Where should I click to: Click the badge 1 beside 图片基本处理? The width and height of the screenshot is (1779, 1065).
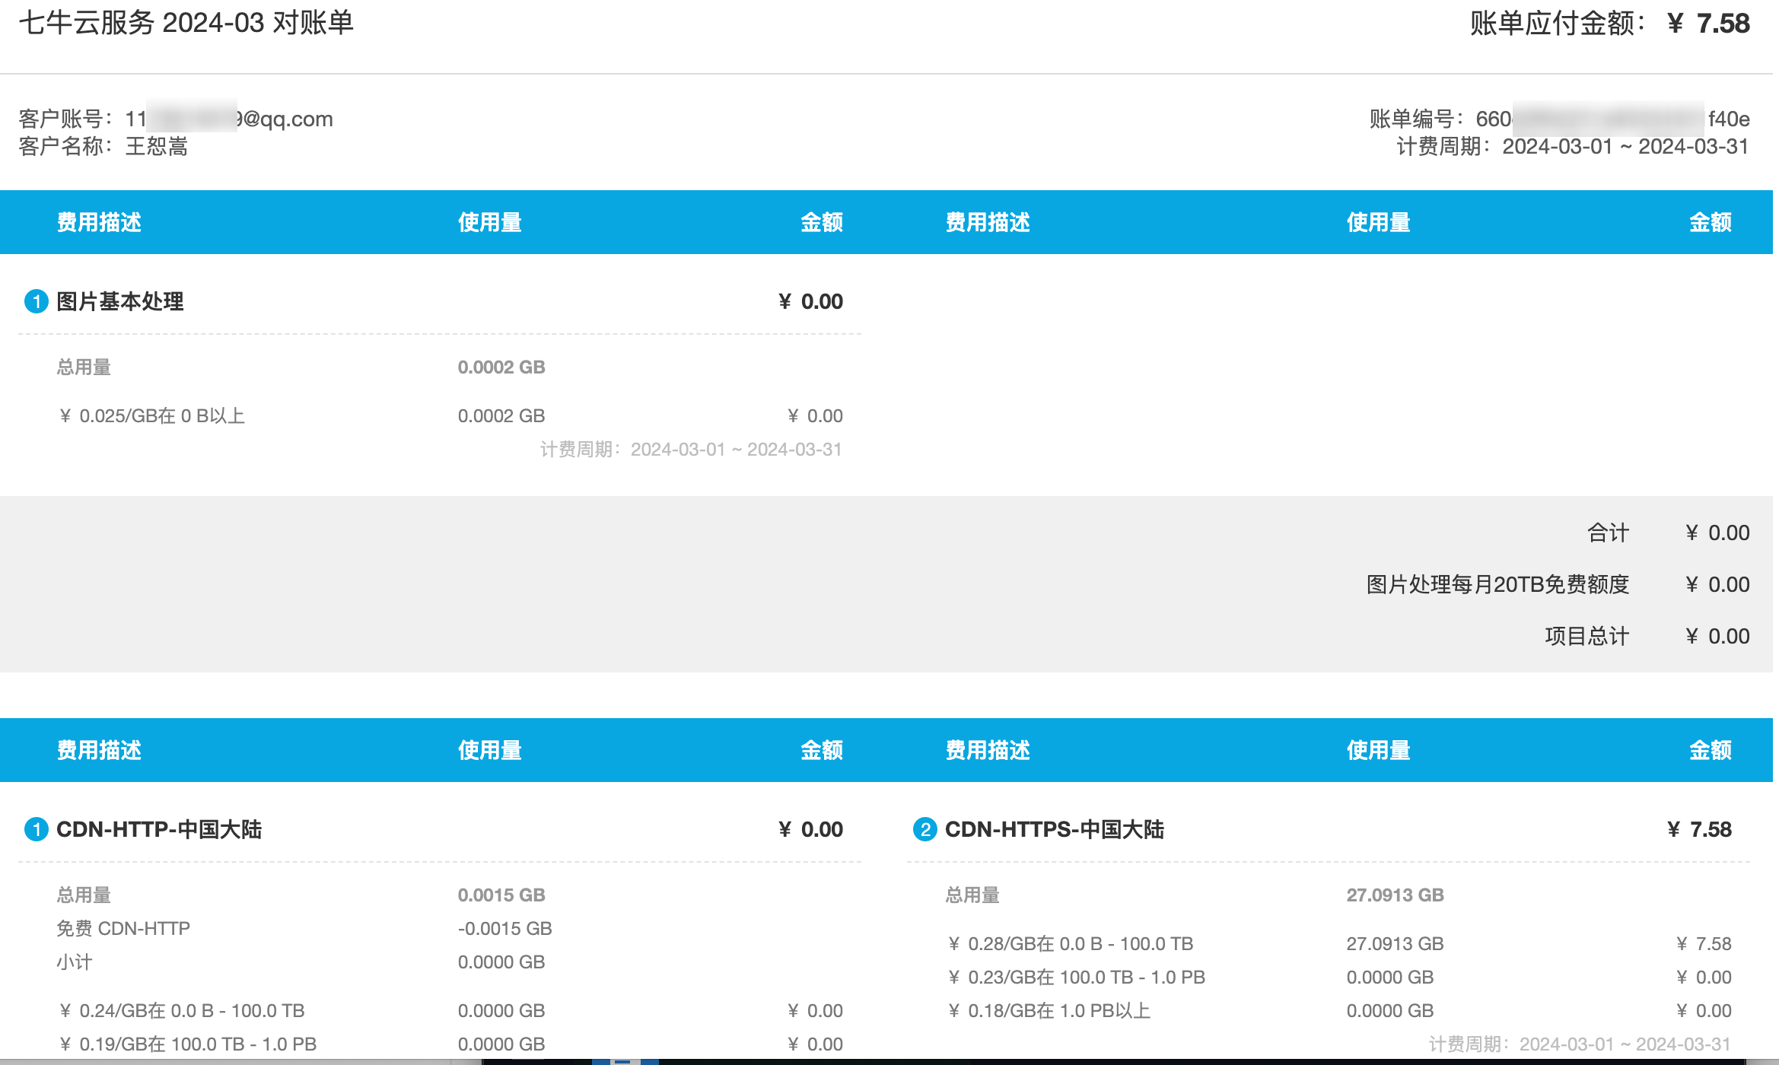[x=37, y=301]
